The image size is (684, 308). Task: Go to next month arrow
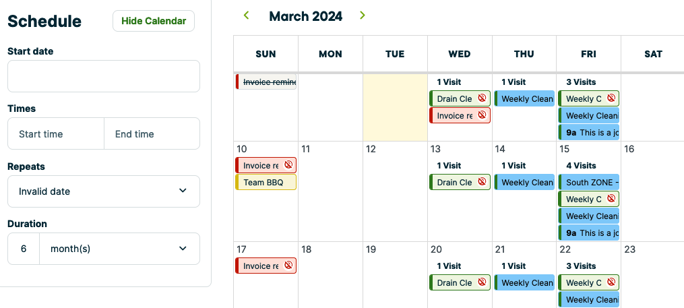tap(363, 16)
